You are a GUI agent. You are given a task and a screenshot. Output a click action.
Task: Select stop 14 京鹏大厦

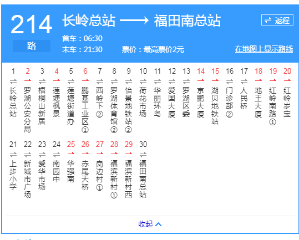pos(201,102)
